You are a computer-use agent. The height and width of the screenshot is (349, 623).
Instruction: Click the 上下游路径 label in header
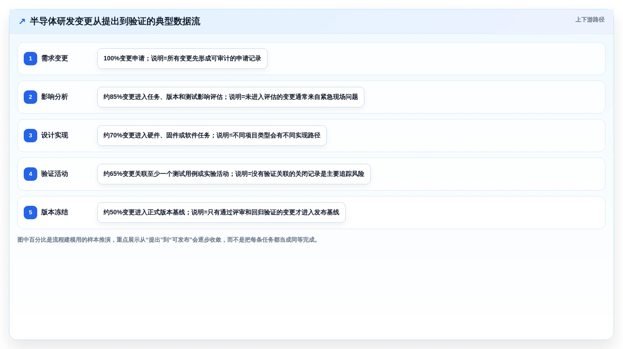[590, 20]
